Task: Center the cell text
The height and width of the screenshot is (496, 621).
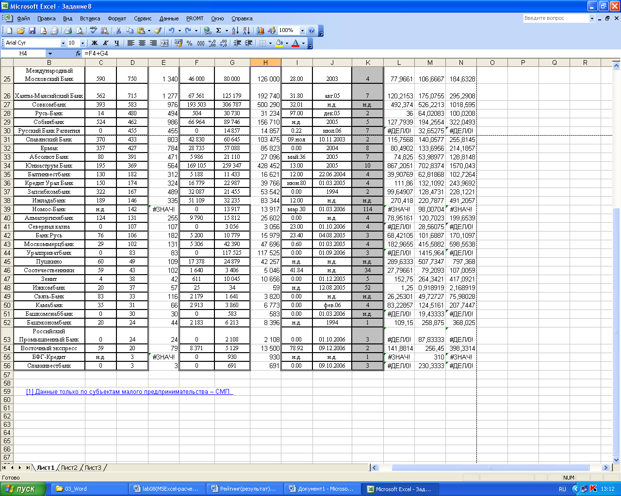Action: pyautogui.click(x=142, y=43)
